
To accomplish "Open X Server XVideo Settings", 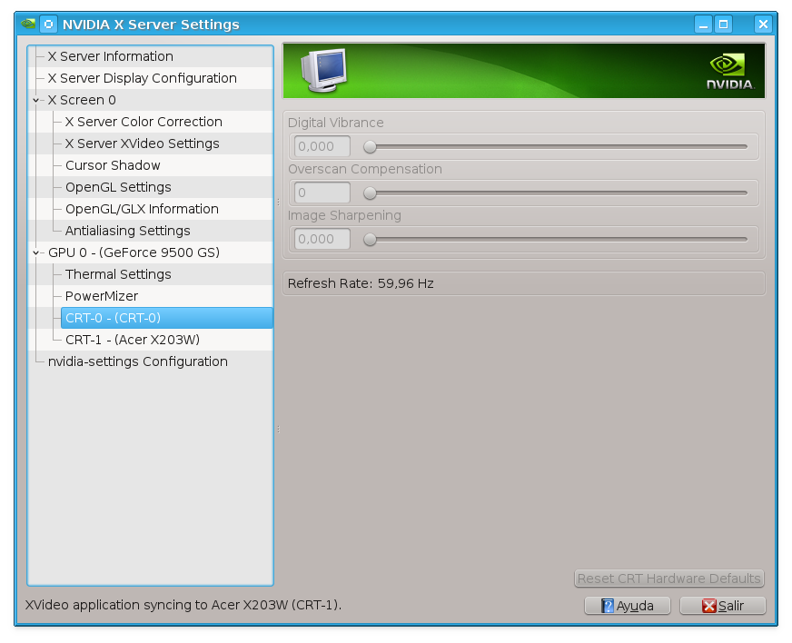I will click(x=142, y=143).
